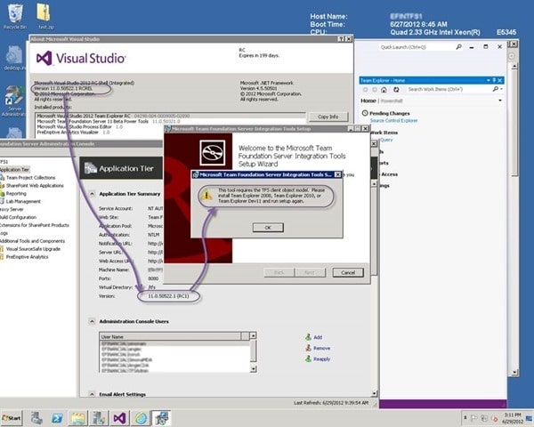Select Team Project Collections tree node
This screenshot has height=427, width=534.
30,178
